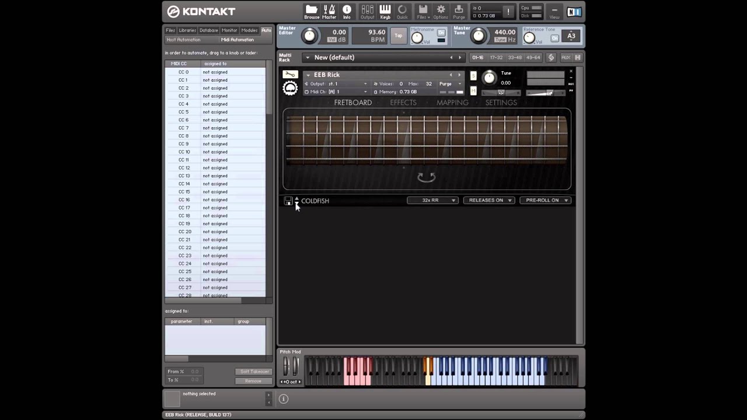This screenshot has height=420, width=747.
Task: Click the exclamation panic button
Action: [x=508, y=12]
